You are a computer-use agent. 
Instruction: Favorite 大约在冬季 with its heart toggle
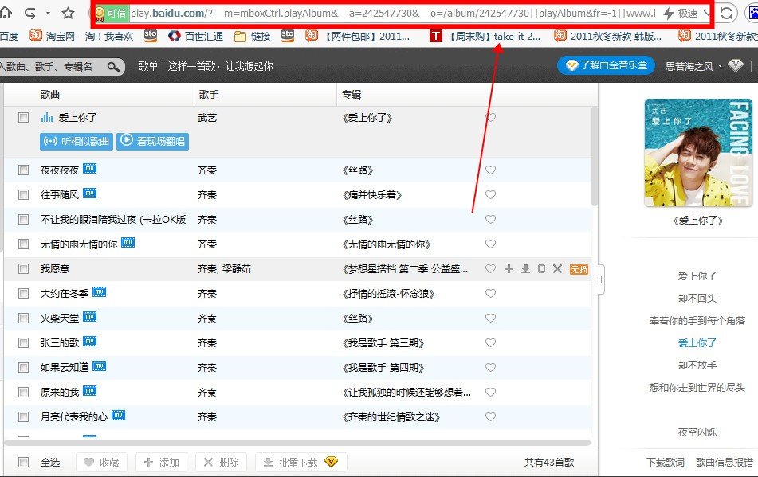coord(490,295)
